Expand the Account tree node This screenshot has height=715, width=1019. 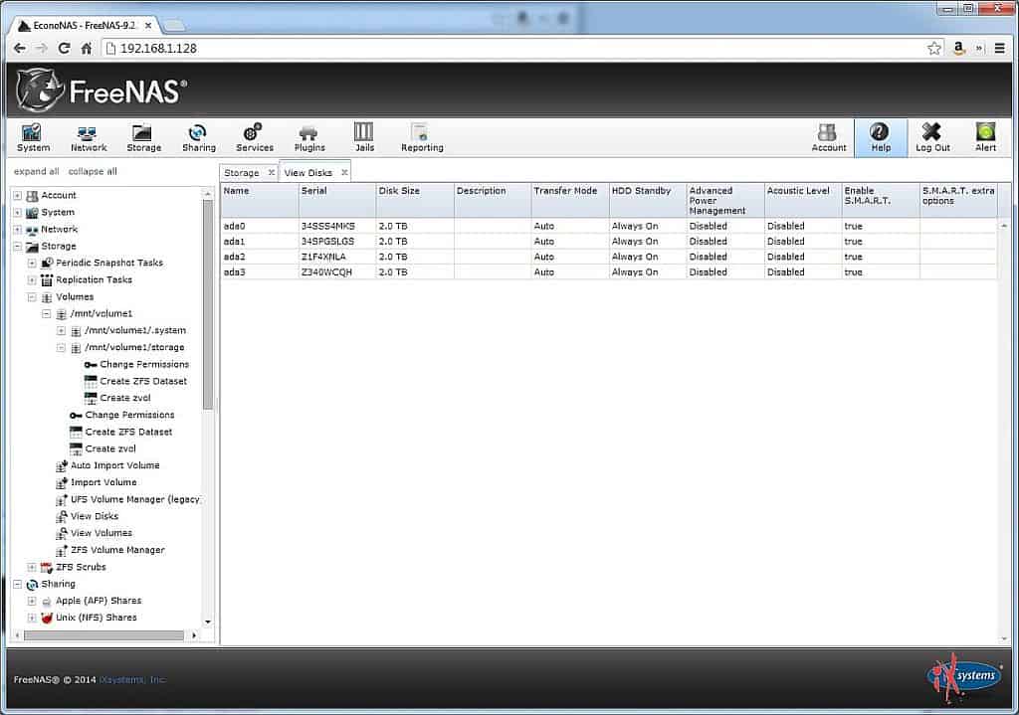click(17, 196)
